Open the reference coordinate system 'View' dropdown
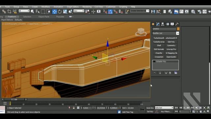This screenshot has width=211, height=119. coord(79,11)
